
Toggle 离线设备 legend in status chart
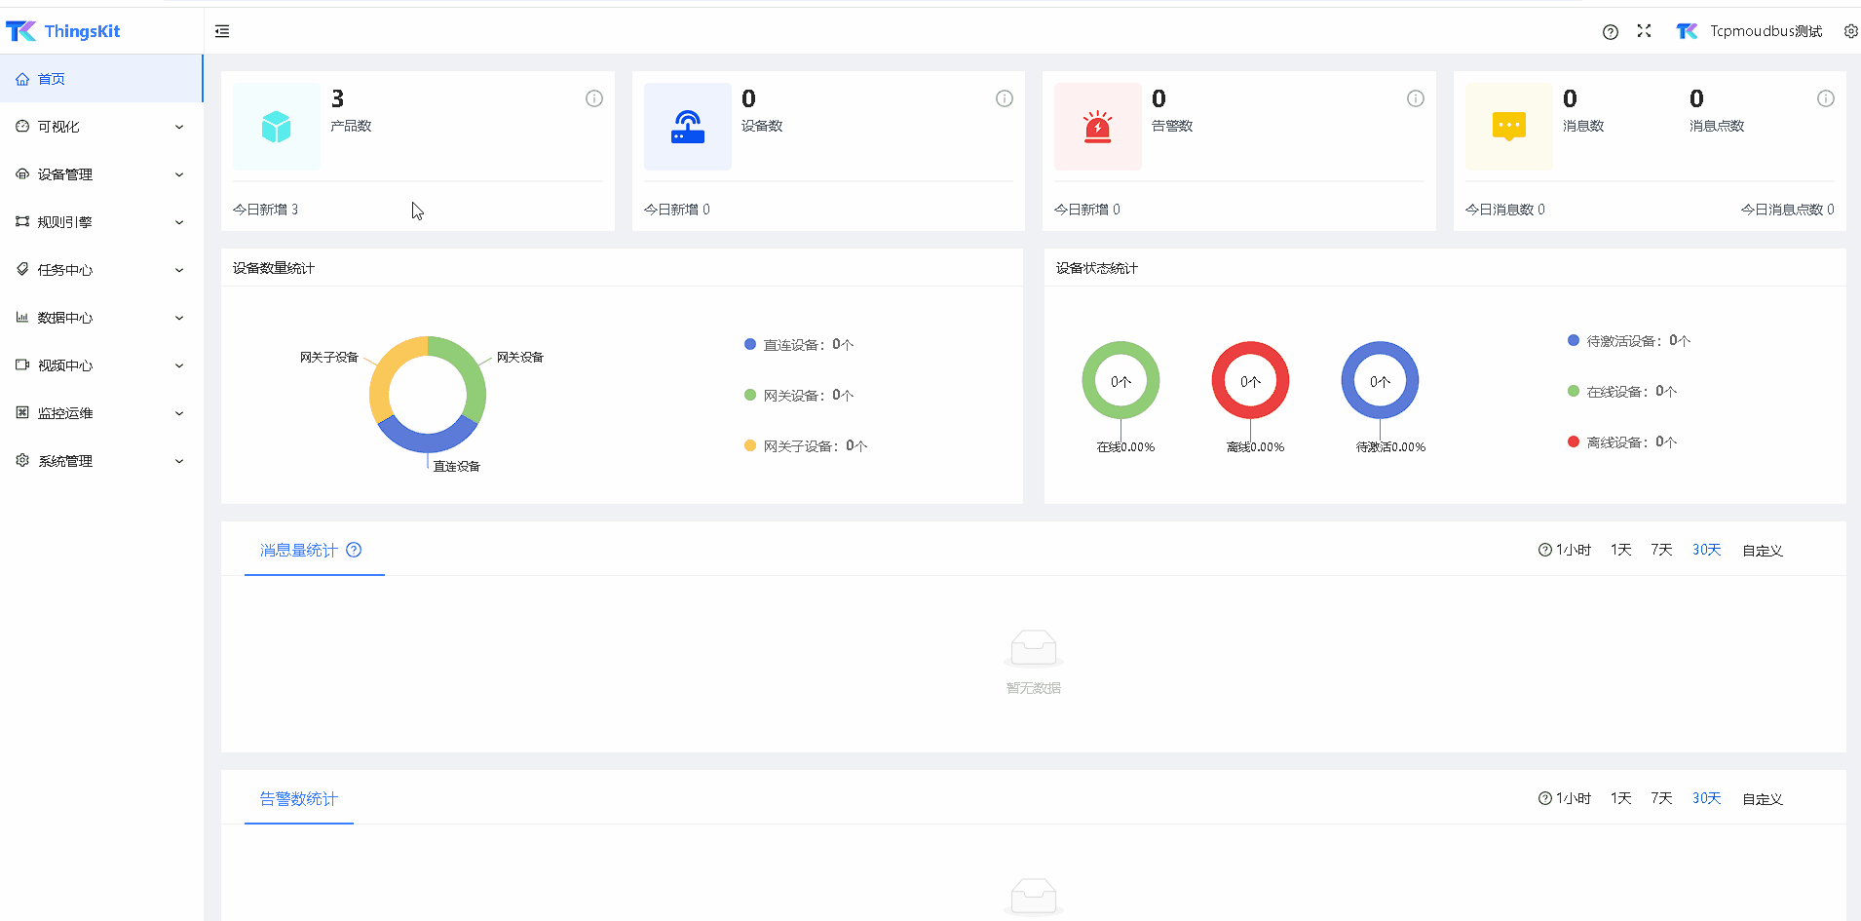coord(1621,442)
